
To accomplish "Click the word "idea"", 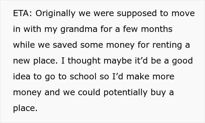I will pos(22,77).
